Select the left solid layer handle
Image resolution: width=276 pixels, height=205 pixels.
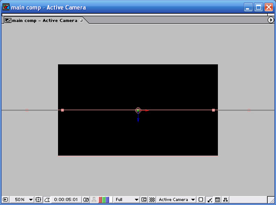(x=63, y=110)
